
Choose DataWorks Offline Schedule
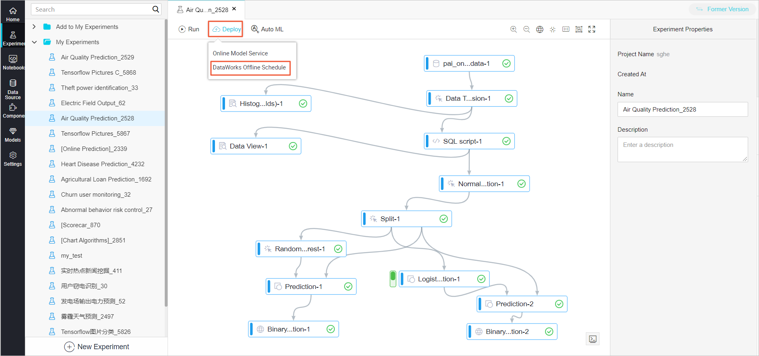coord(250,67)
